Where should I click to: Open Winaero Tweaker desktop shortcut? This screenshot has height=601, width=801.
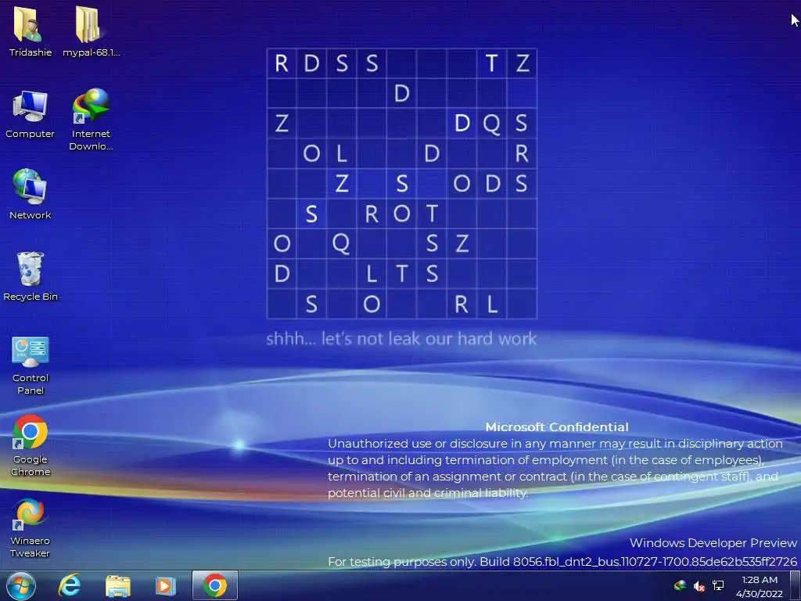click(31, 527)
